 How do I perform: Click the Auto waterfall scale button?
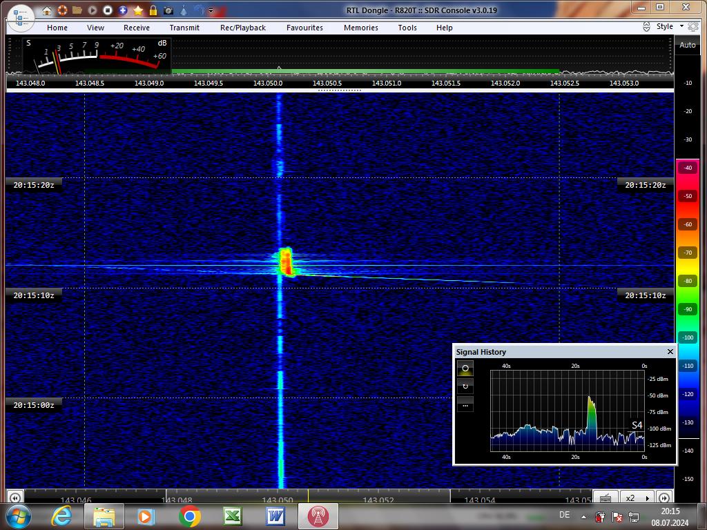[x=688, y=45]
